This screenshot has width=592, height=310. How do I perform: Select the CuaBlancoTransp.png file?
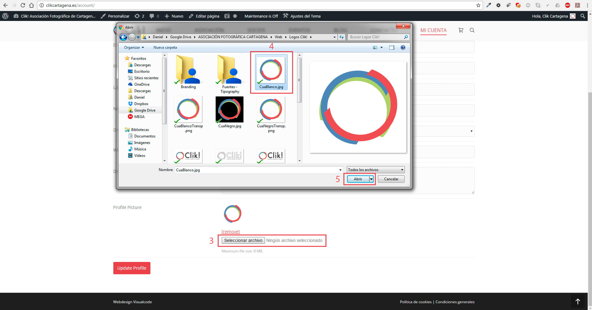pos(188,114)
